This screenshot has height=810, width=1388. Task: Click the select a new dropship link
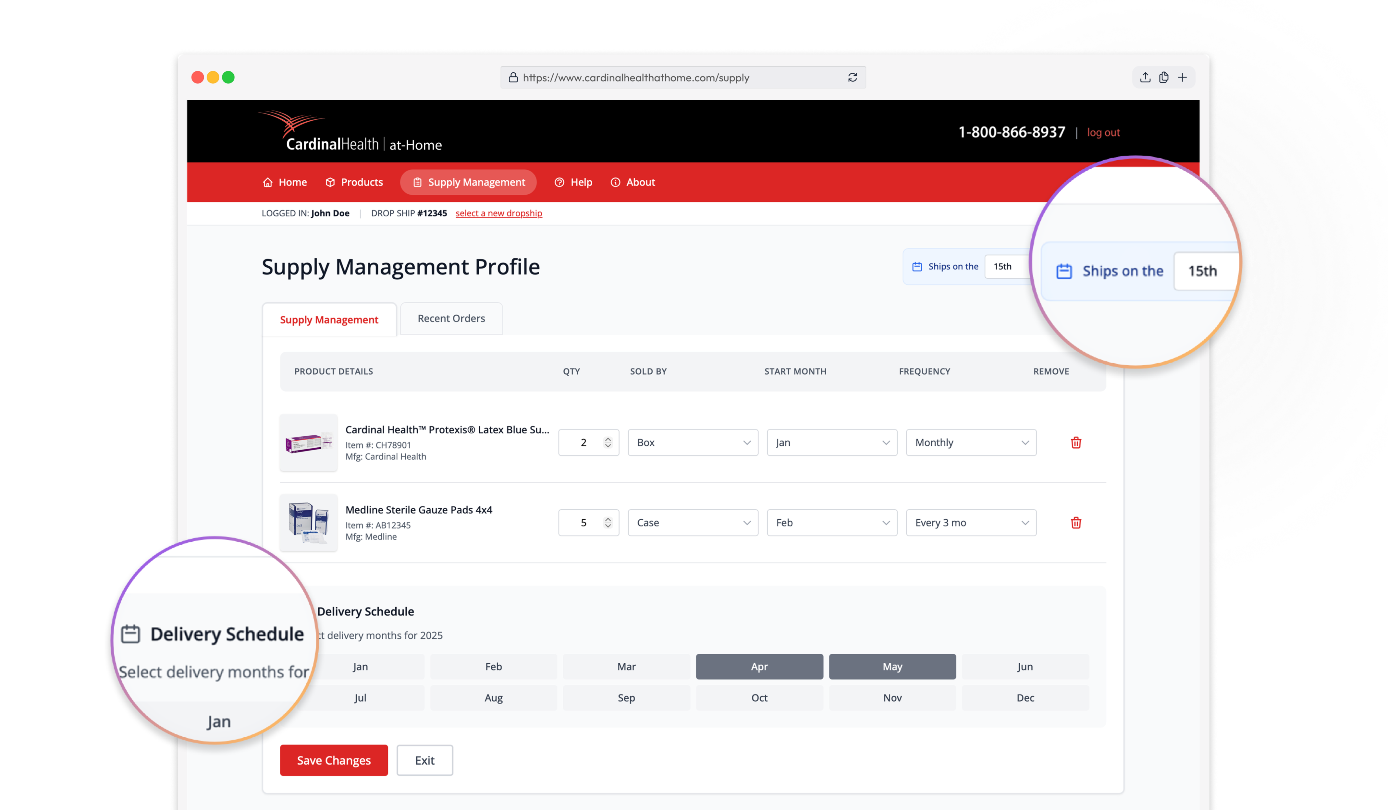click(x=498, y=213)
